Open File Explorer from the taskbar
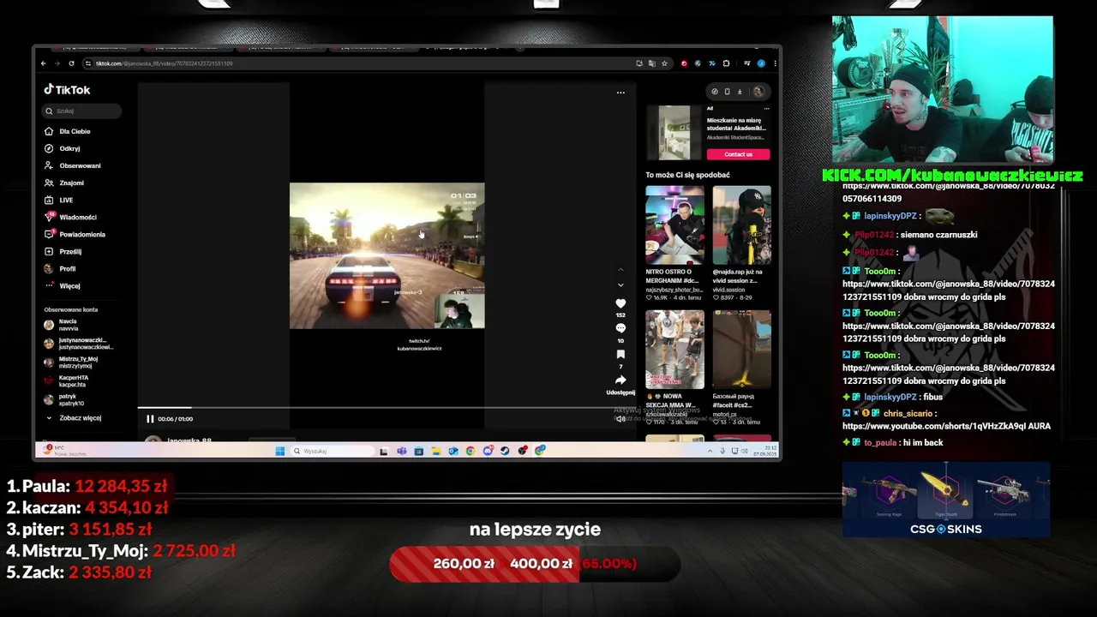 [435, 451]
